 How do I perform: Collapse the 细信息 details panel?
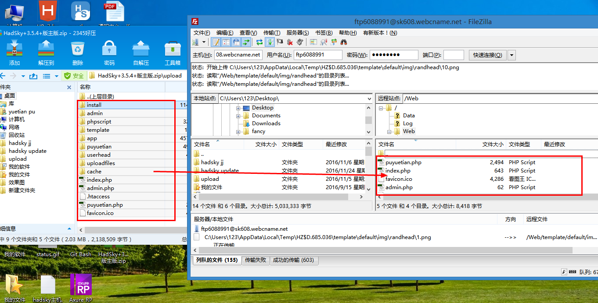pos(69,229)
